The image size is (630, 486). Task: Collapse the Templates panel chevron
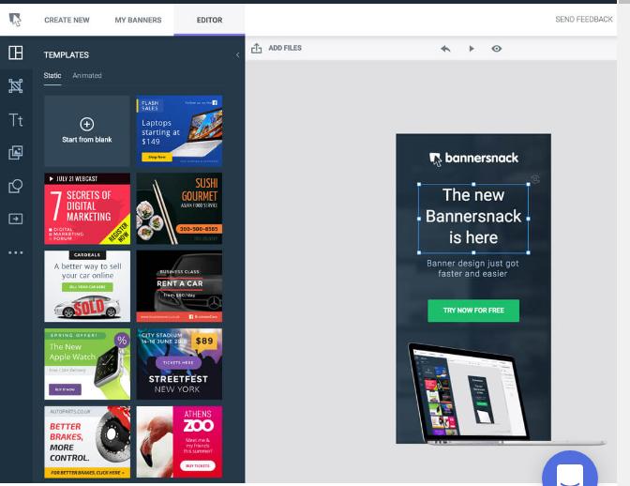[x=237, y=55]
